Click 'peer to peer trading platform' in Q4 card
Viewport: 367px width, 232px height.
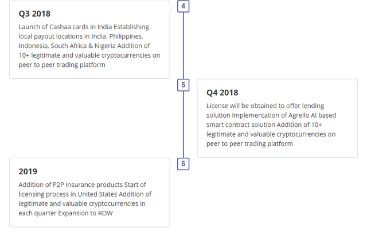click(x=249, y=144)
